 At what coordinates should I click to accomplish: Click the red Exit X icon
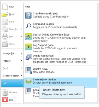point(5,100)
